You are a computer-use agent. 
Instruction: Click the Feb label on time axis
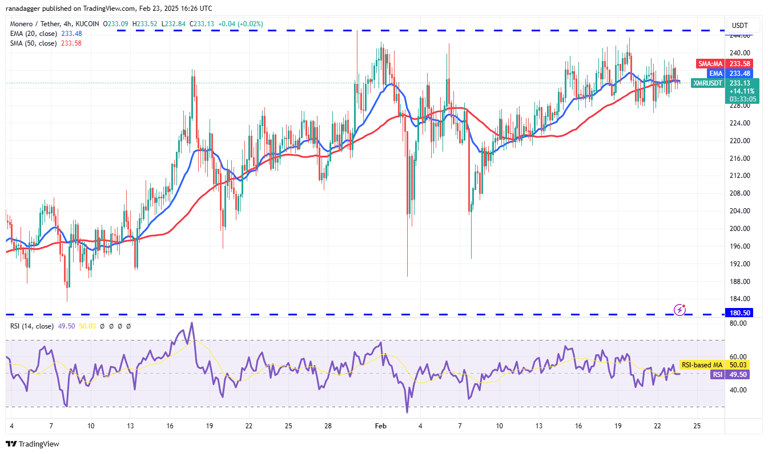(380, 426)
